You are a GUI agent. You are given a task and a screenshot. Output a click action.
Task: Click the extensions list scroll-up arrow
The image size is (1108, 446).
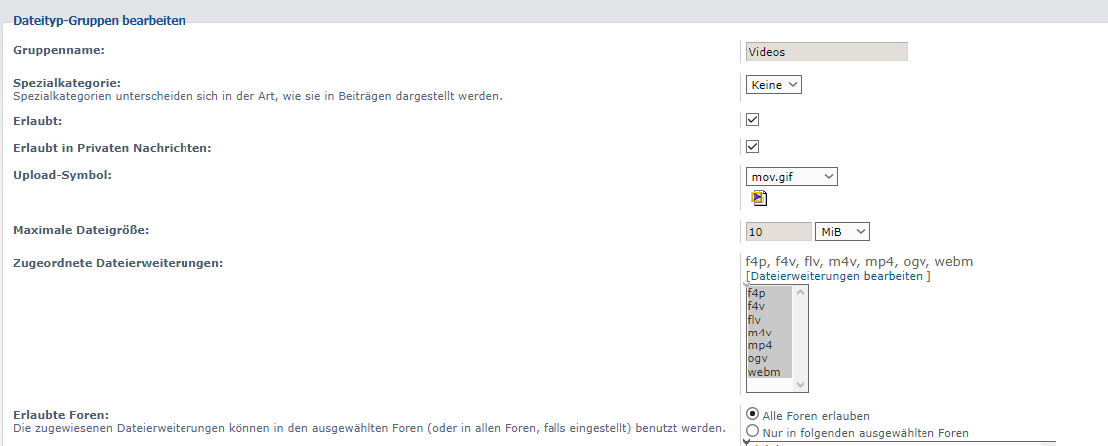point(801,293)
